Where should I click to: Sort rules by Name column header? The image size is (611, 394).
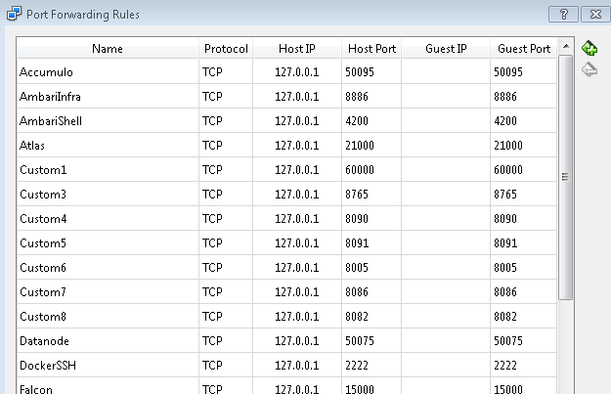click(108, 49)
